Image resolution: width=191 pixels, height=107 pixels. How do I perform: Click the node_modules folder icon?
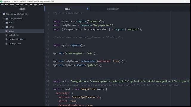click(x=7, y=18)
